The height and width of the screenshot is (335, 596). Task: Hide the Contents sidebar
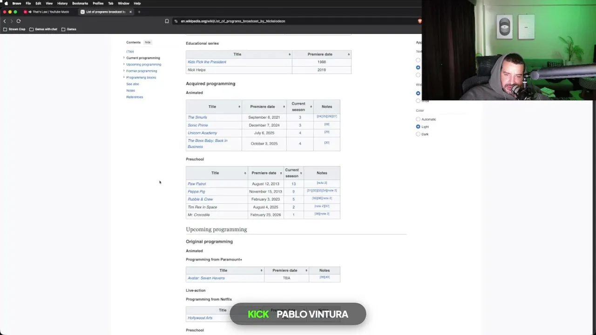pyautogui.click(x=148, y=42)
